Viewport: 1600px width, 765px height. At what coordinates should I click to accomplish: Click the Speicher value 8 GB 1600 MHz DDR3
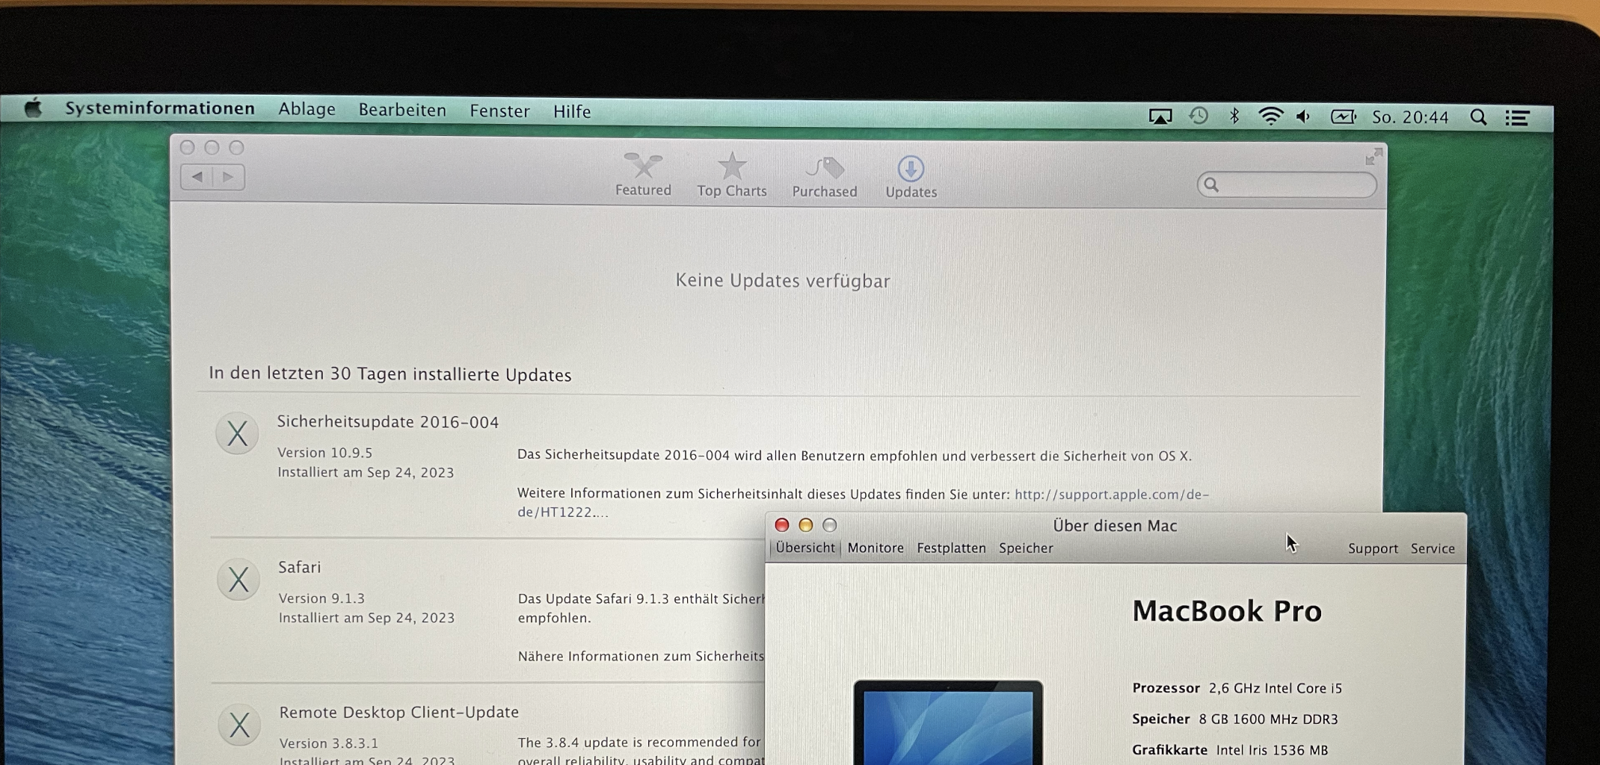click(1269, 719)
